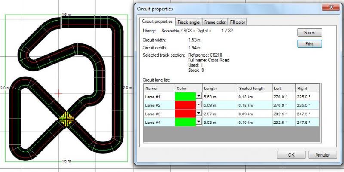Click the green Lane #1 color swatch
344x172 pixels.
185,96
